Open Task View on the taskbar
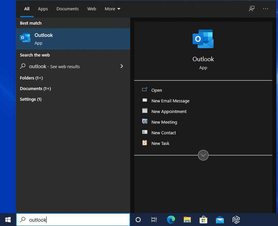278x226 pixels. pyautogui.click(x=154, y=220)
